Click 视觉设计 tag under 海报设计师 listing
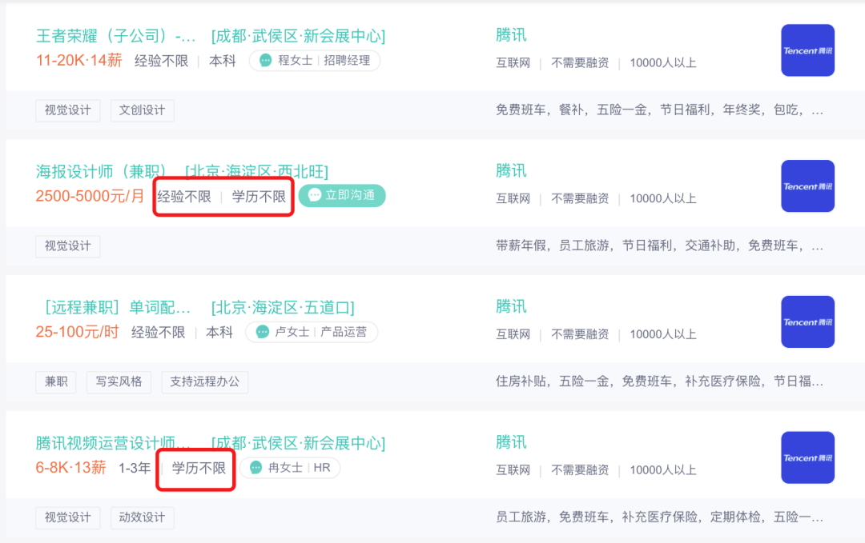Image resolution: width=865 pixels, height=543 pixels. point(68,246)
